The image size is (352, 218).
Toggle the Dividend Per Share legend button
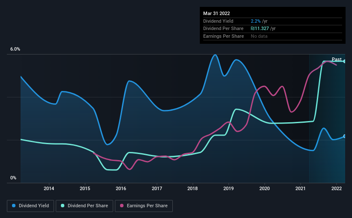pos(84,206)
